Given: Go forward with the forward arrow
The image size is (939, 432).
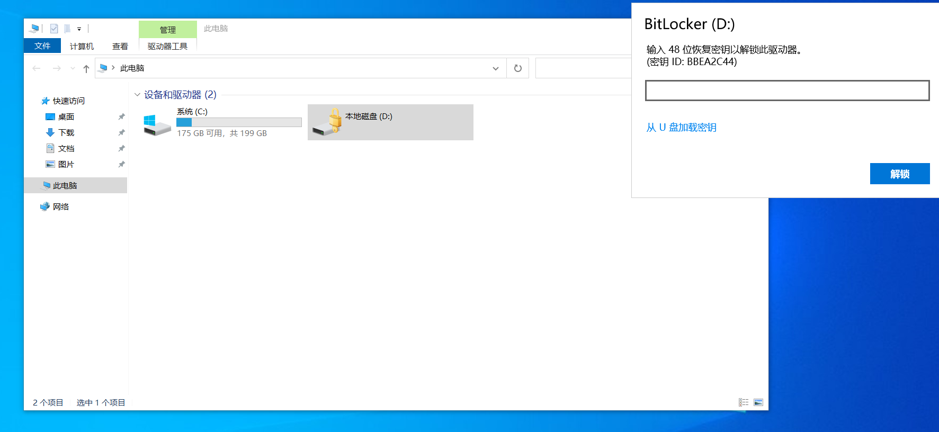Looking at the screenshot, I should pyautogui.click(x=57, y=68).
